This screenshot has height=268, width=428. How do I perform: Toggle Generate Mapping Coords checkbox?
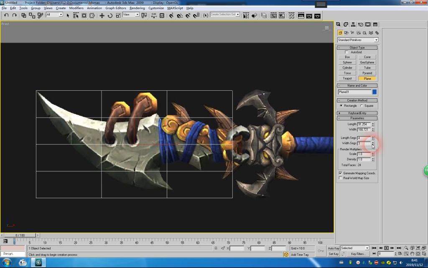(x=340, y=173)
